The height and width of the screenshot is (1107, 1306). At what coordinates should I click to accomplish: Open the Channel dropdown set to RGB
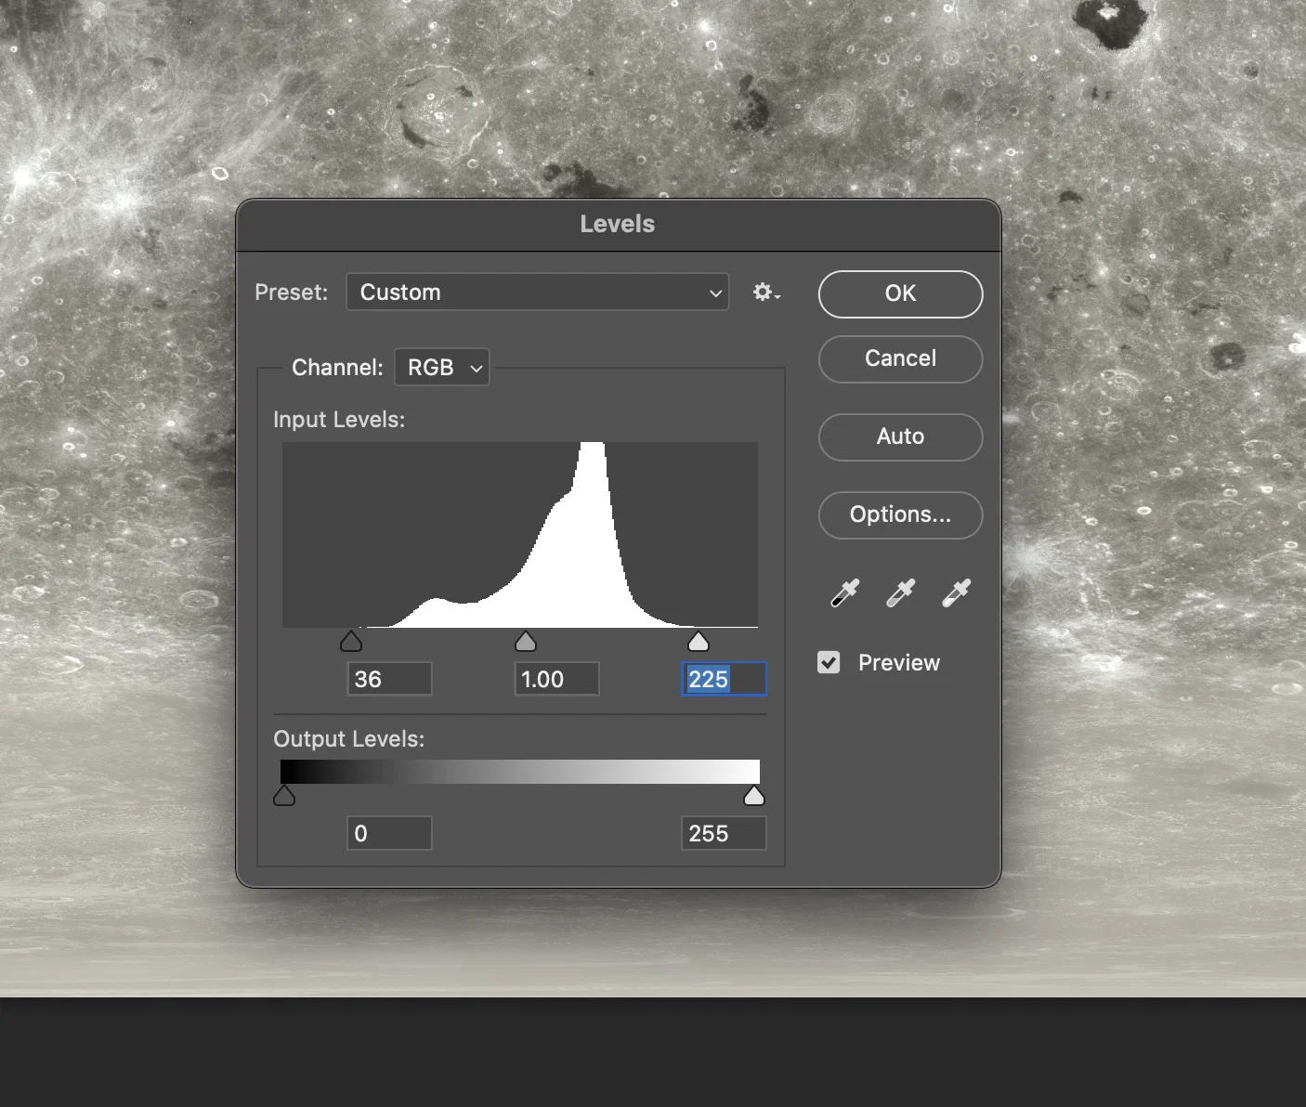pos(442,367)
